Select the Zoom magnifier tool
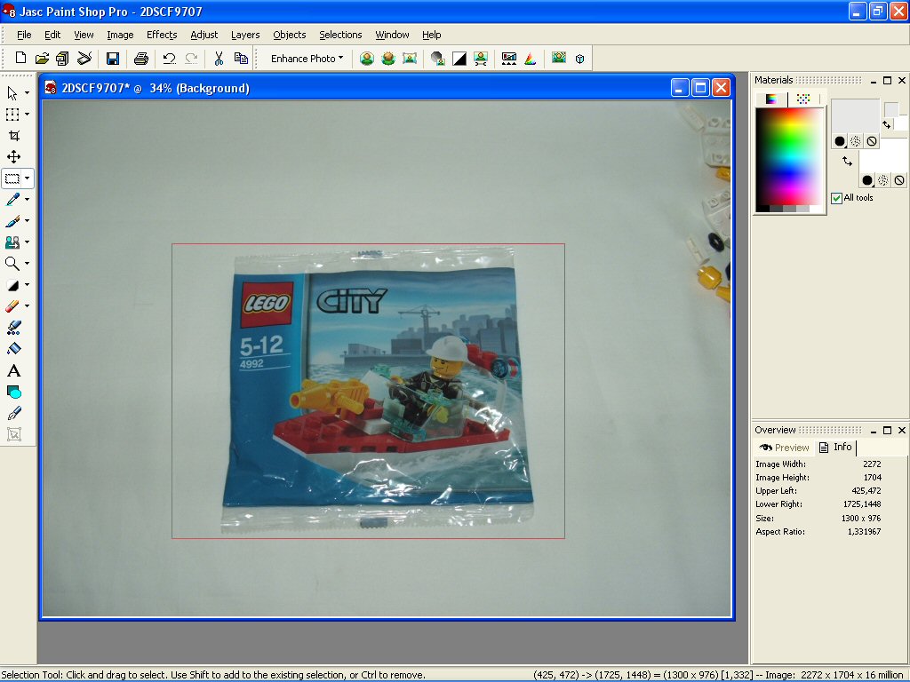 point(12,263)
